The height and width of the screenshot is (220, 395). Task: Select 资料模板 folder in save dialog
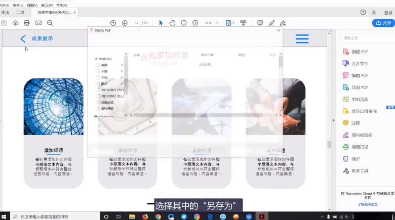107,109
